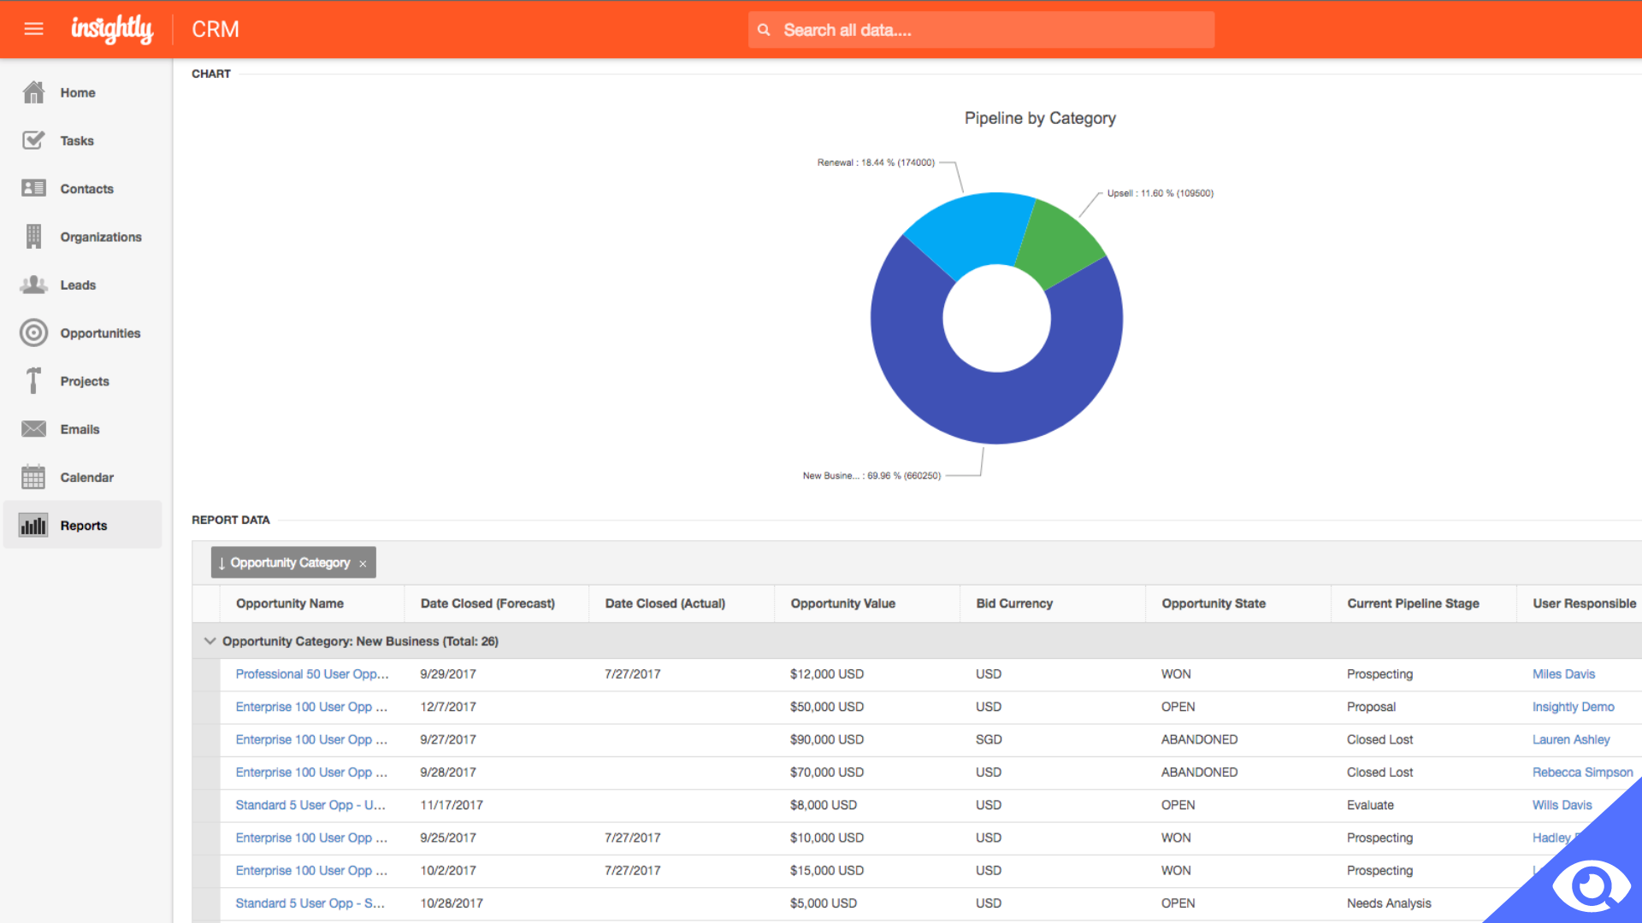The width and height of the screenshot is (1642, 923).
Task: Click Miles Davis user link
Action: tap(1563, 673)
